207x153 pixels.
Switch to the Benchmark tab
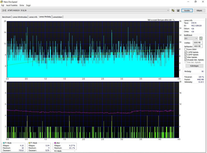[6, 17]
